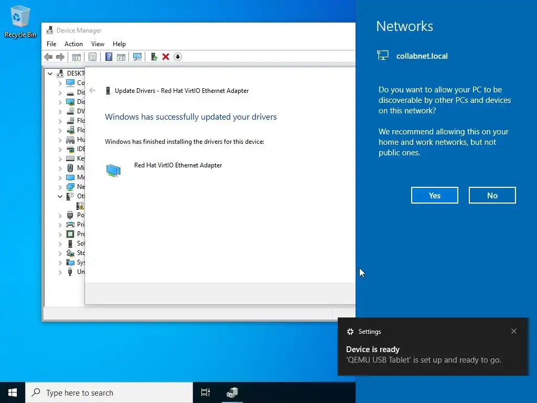
Task: Toggle the show/hide console tree toolbar icon
Action: tap(77, 57)
